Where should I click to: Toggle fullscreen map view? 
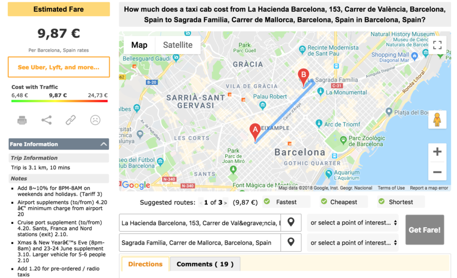tap(437, 45)
